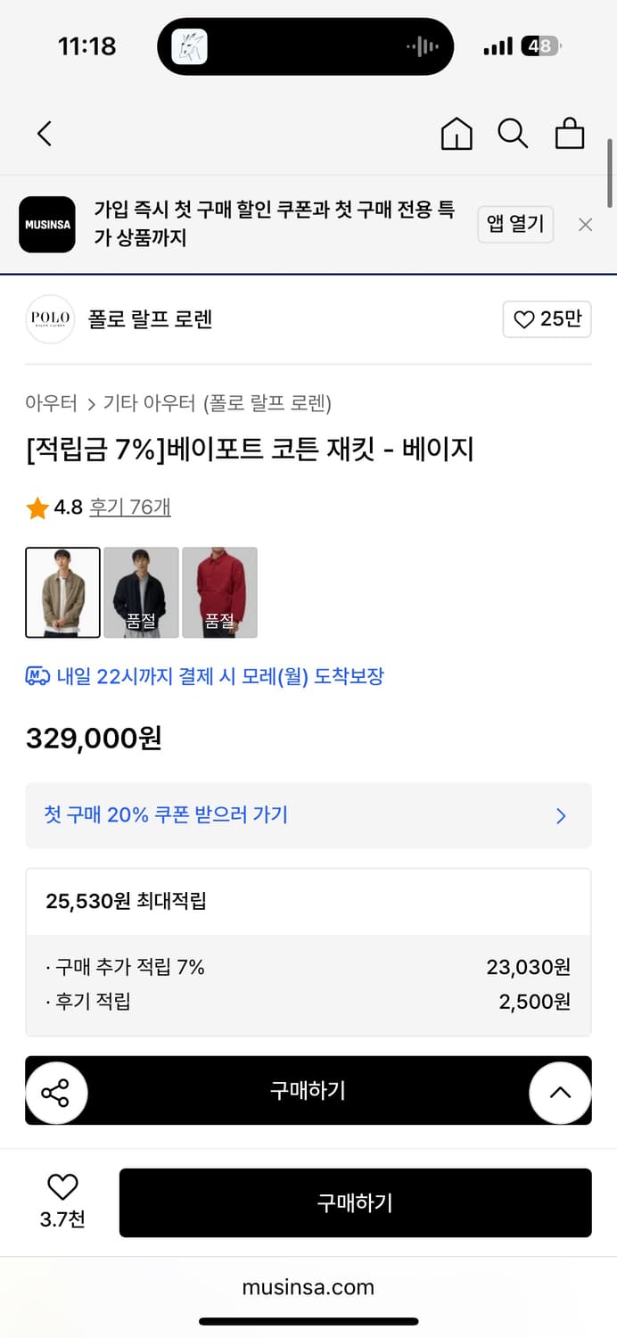Viewport: 617px width, 1338px height.
Task: Open the 후기 76개 reviews link
Action: pyautogui.click(x=130, y=506)
